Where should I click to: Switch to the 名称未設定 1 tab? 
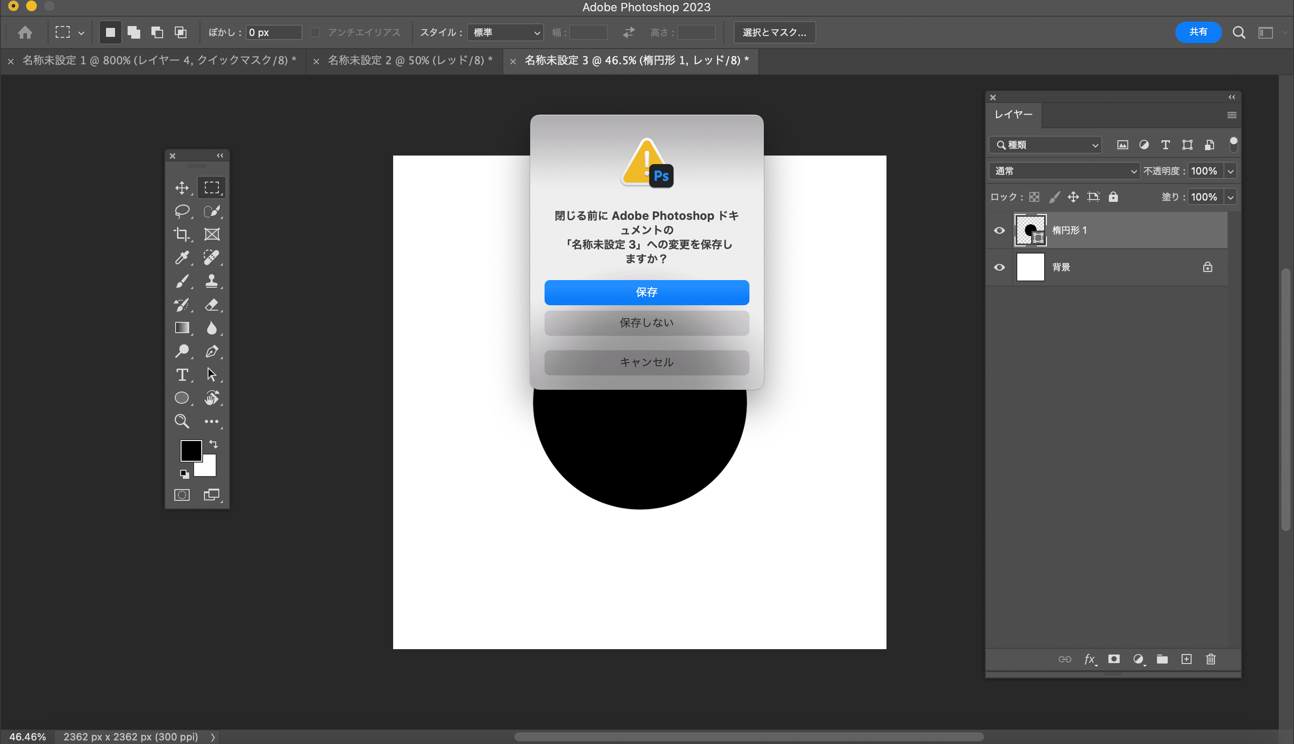click(x=160, y=60)
